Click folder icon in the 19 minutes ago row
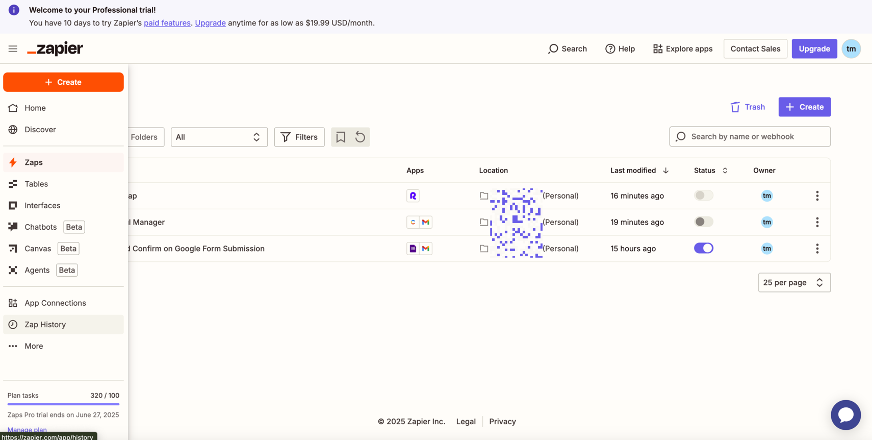The height and width of the screenshot is (440, 872). (484, 222)
